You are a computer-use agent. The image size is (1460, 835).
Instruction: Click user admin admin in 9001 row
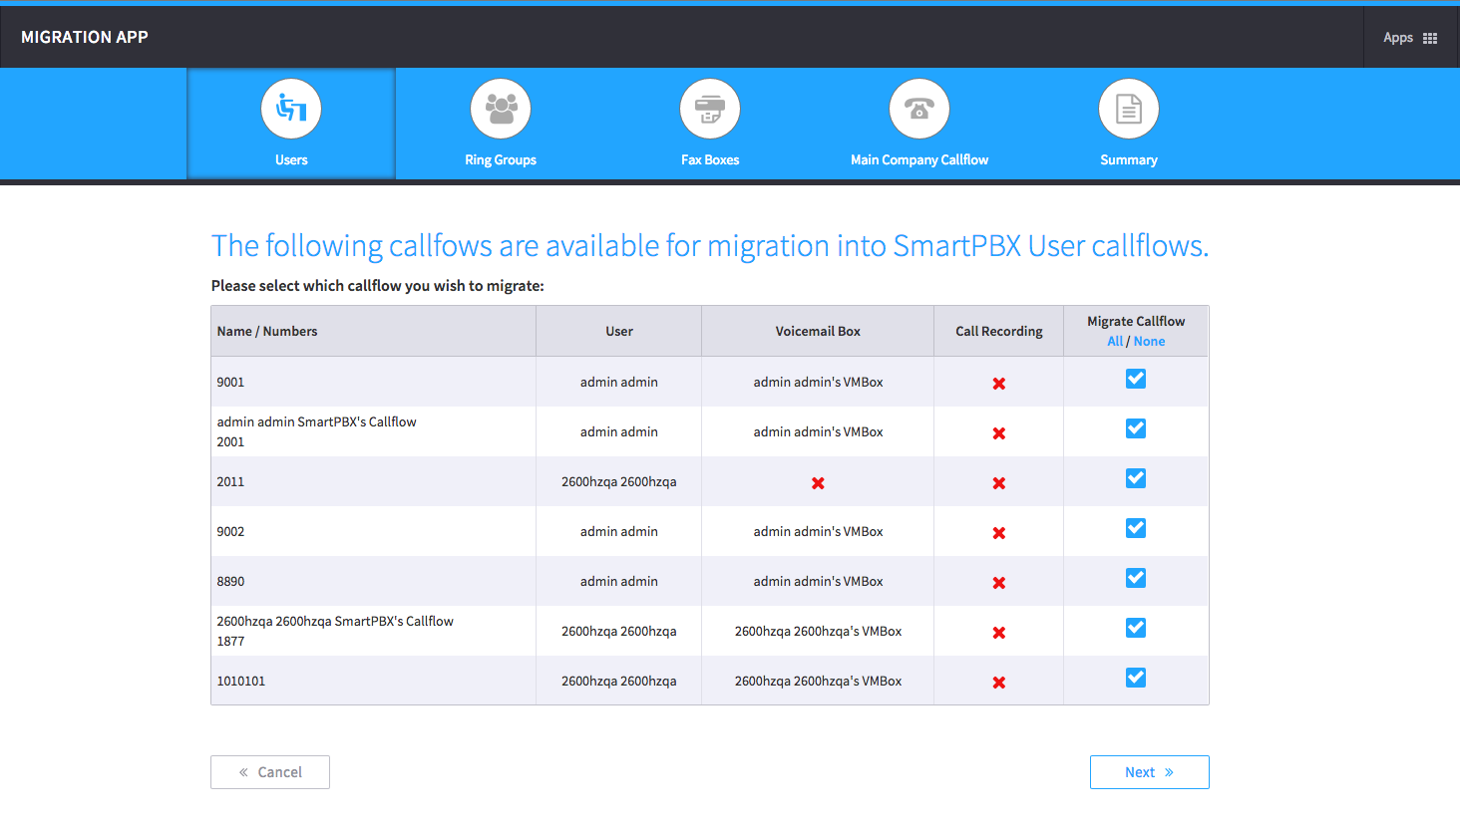(x=619, y=382)
